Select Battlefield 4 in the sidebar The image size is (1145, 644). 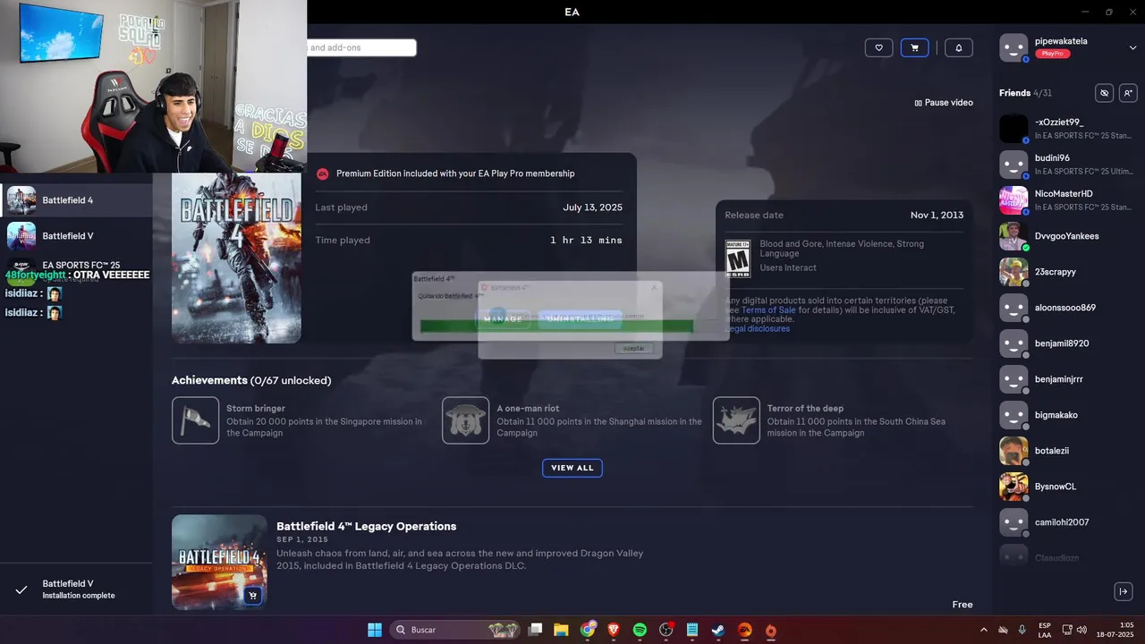pyautogui.click(x=76, y=200)
